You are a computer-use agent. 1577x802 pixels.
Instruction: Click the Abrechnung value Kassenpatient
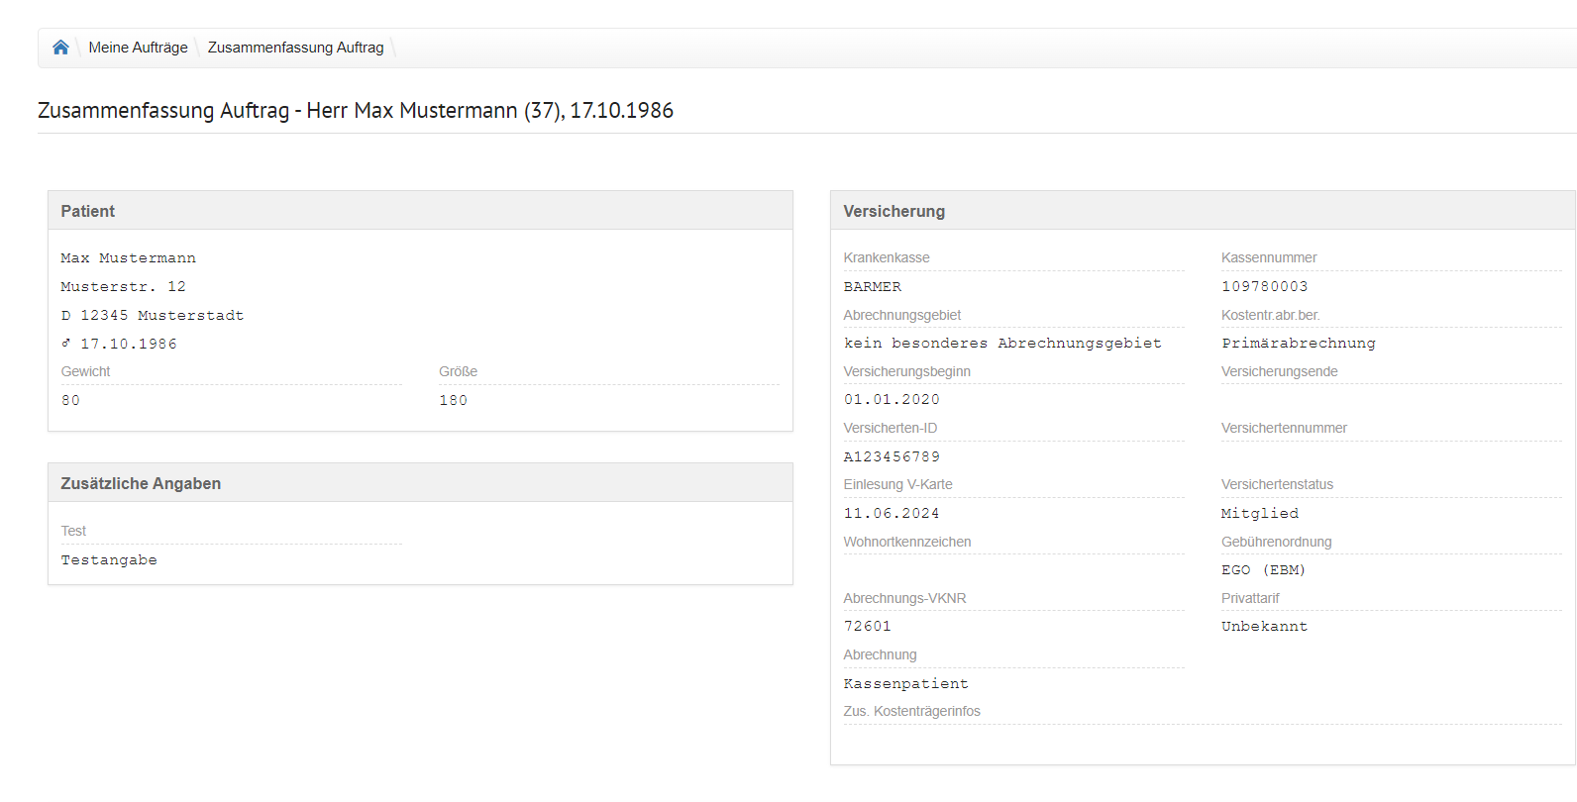pyautogui.click(x=905, y=684)
